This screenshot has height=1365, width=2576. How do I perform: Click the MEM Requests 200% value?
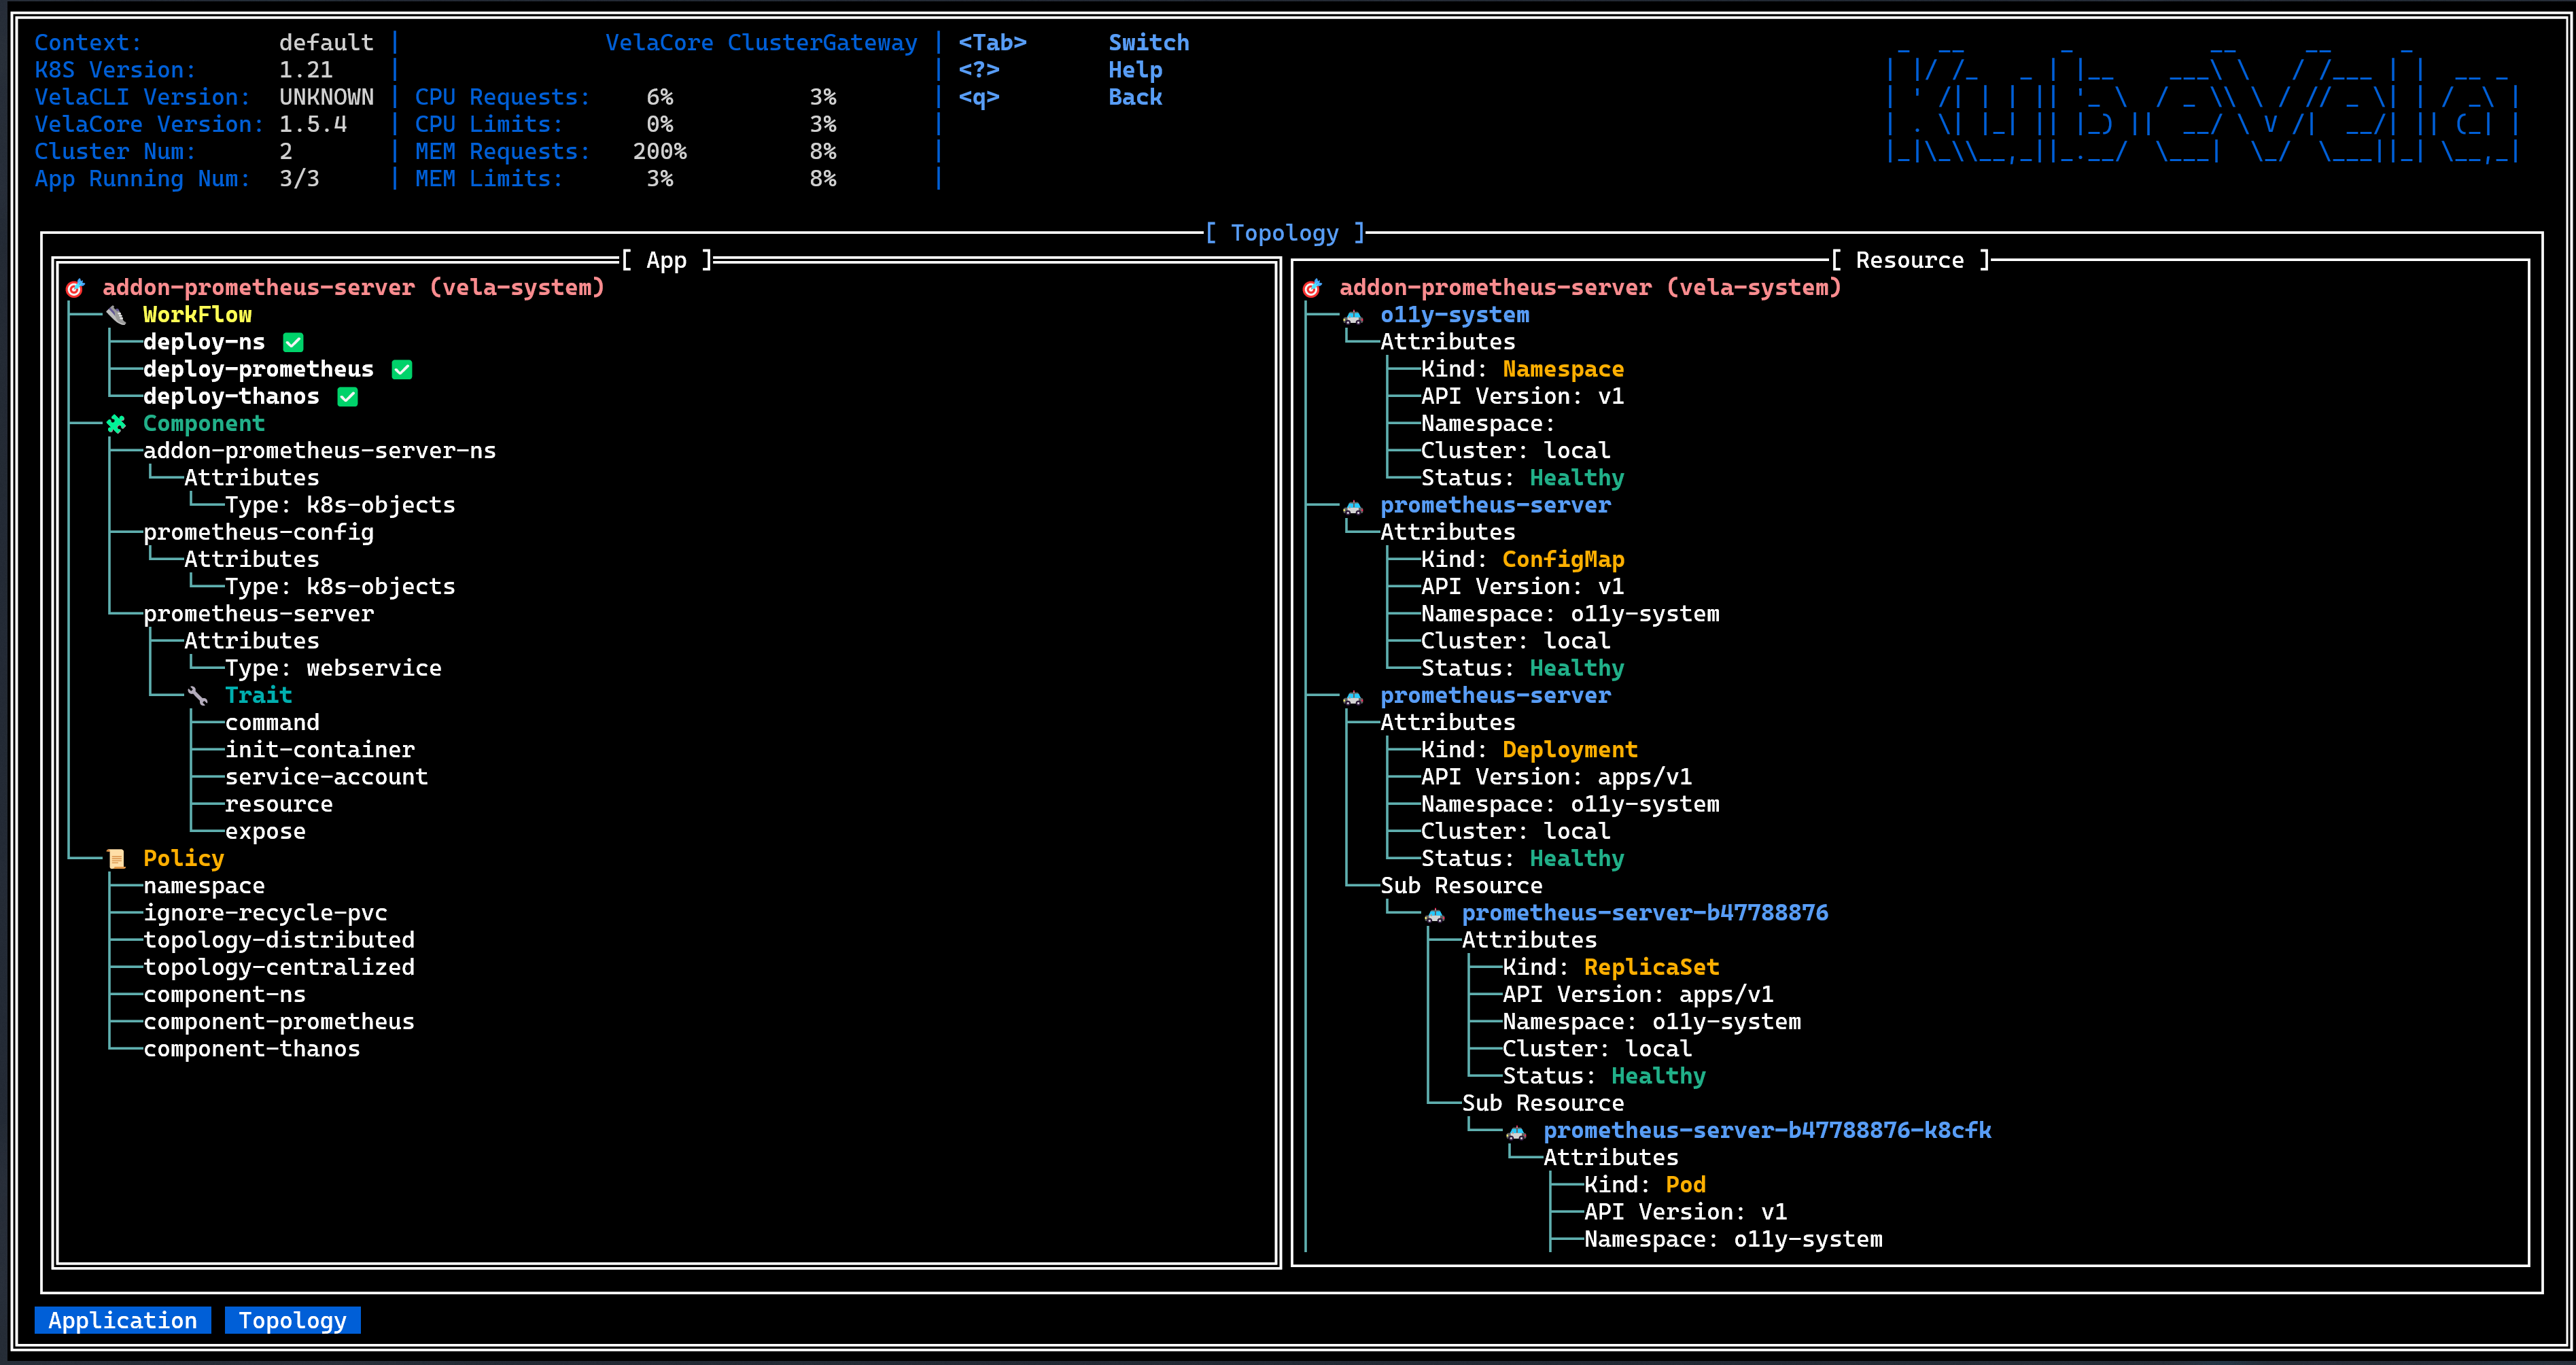click(x=660, y=152)
